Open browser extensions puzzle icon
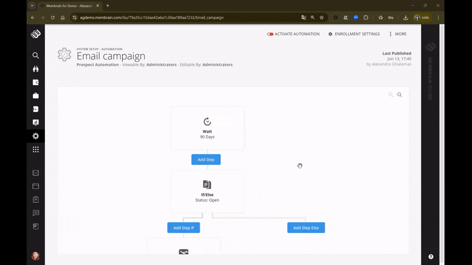 [366, 18]
